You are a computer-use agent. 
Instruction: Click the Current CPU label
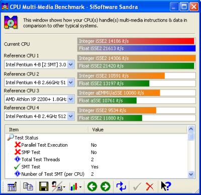[x=17, y=44]
